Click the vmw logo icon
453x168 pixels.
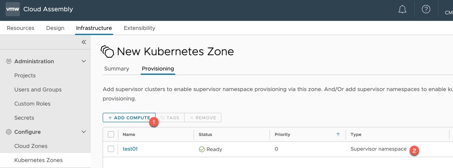pos(13,9)
